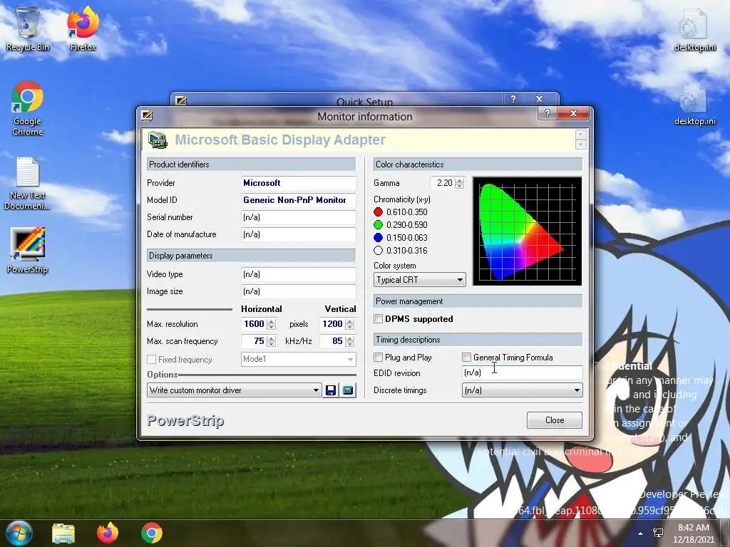The image size is (730, 547).
Task: Select the Google Chrome desktop shortcut
Action: pyautogui.click(x=28, y=108)
